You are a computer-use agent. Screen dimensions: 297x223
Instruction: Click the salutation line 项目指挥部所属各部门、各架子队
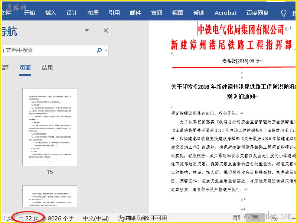[204, 113]
